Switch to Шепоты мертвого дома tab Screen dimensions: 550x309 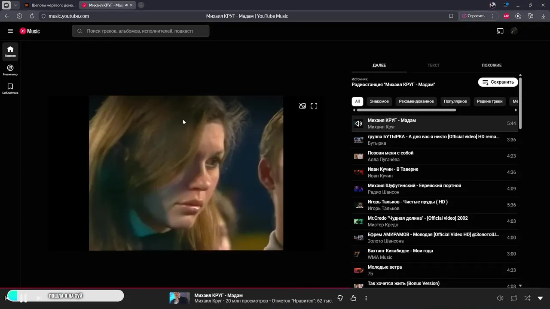[50, 5]
